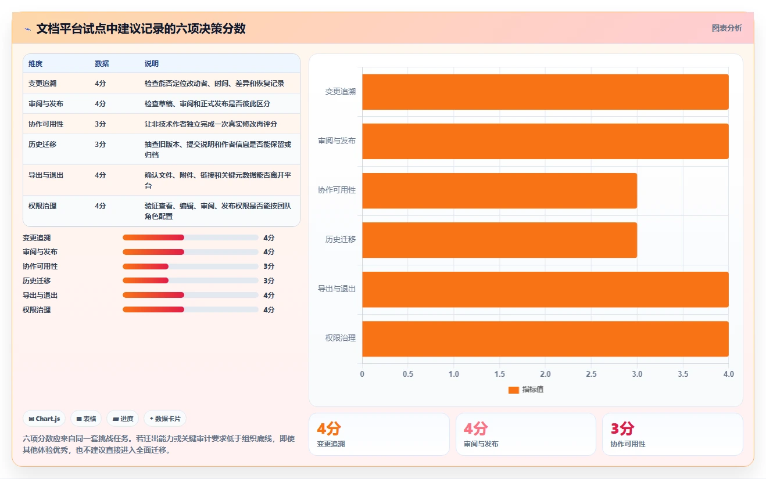Click description starting '验证查看、编辑、审阅'
Image resolution: width=766 pixels, height=479 pixels.
click(218, 211)
